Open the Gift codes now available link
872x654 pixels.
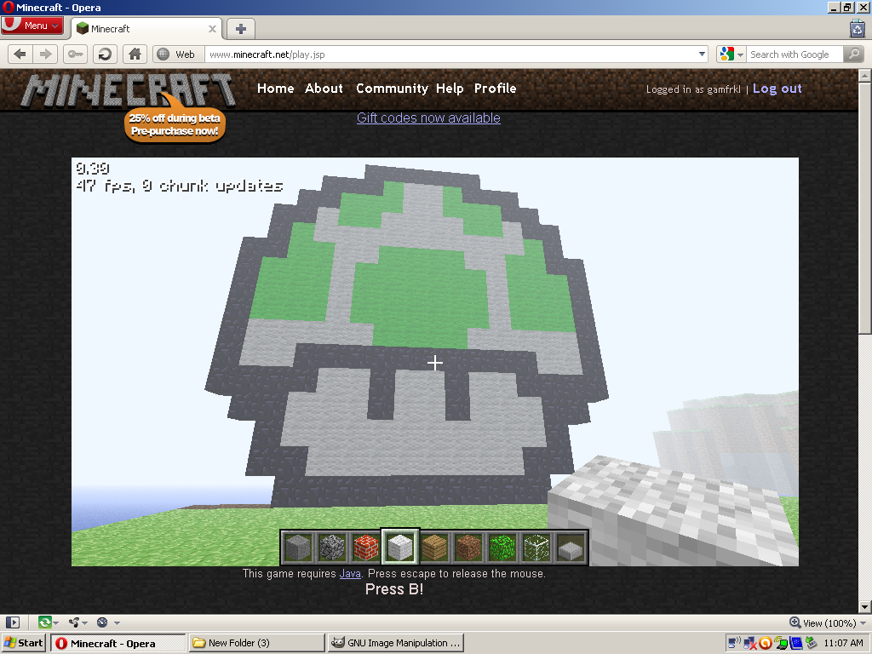coord(428,118)
